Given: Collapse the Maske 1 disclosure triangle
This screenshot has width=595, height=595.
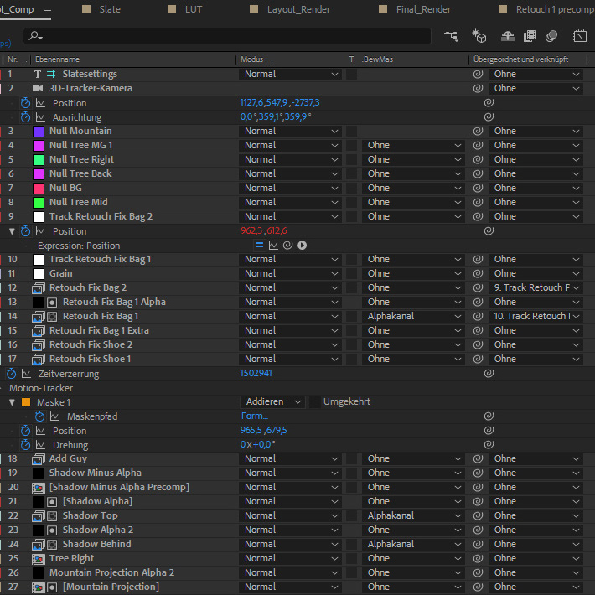Looking at the screenshot, I should click(x=13, y=402).
